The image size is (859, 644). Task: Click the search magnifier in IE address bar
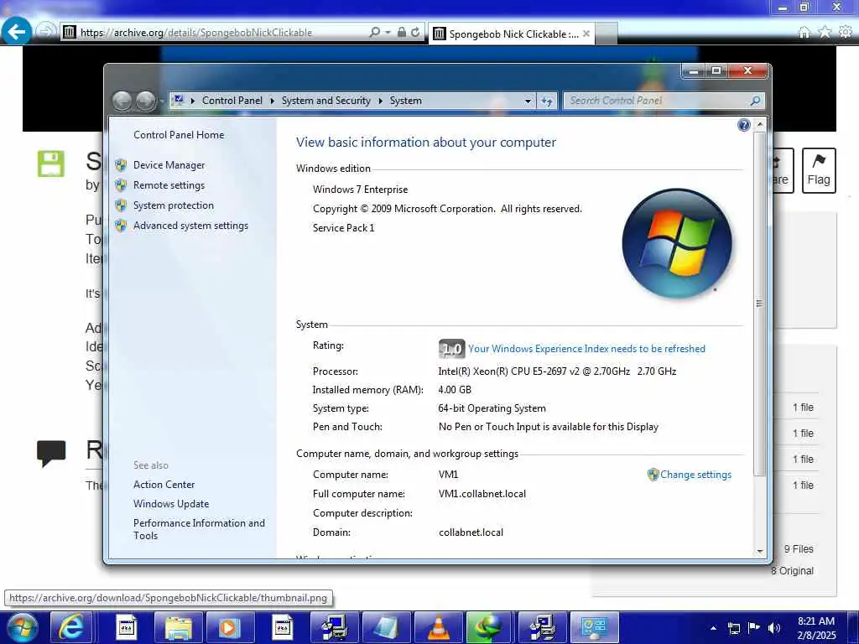coord(375,33)
